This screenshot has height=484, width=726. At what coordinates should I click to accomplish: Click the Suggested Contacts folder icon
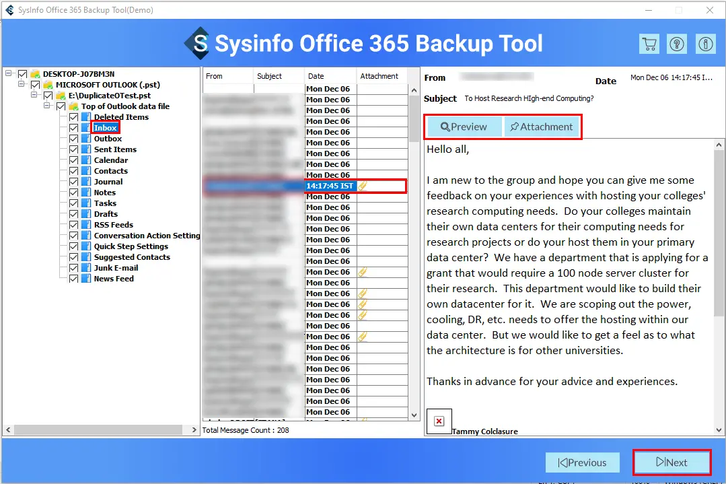(86, 257)
